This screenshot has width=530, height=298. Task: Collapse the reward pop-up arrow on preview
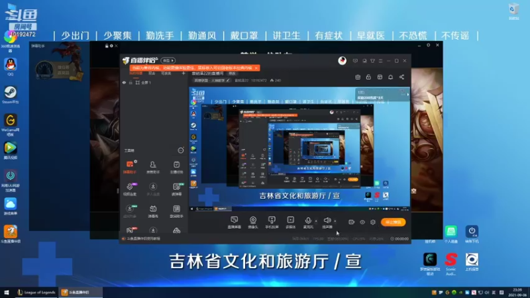click(x=407, y=95)
